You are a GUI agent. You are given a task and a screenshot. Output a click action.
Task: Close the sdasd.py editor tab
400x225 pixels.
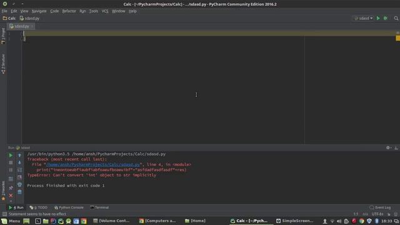32,26
